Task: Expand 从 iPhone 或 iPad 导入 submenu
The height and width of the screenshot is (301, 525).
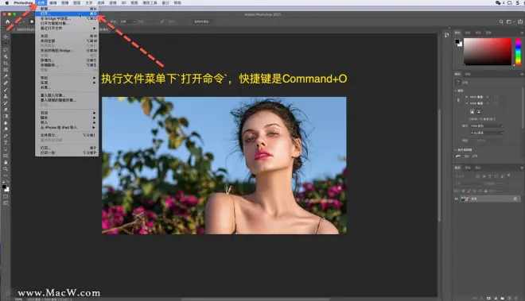Action: [x=67, y=127]
